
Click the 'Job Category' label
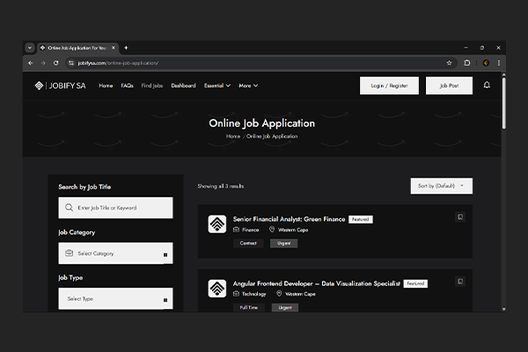[x=77, y=232]
